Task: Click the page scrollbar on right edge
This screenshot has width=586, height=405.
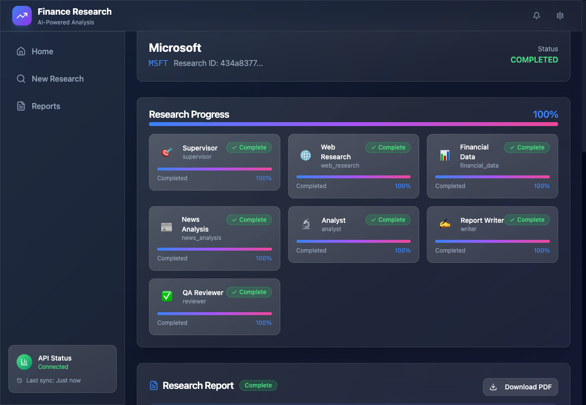Action: pos(584,93)
